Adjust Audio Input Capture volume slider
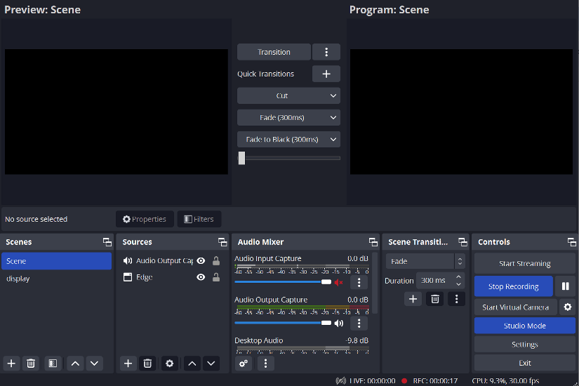Image resolution: width=579 pixels, height=386 pixels. [283, 282]
